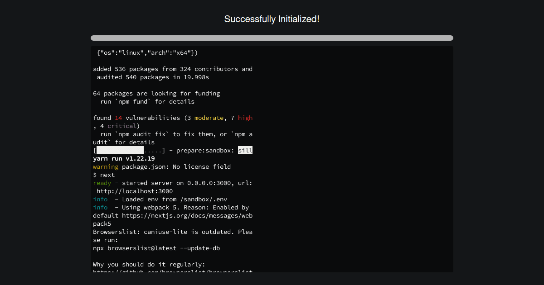Click the yellow 'warning' label
The height and width of the screenshot is (285, 544).
(x=106, y=166)
